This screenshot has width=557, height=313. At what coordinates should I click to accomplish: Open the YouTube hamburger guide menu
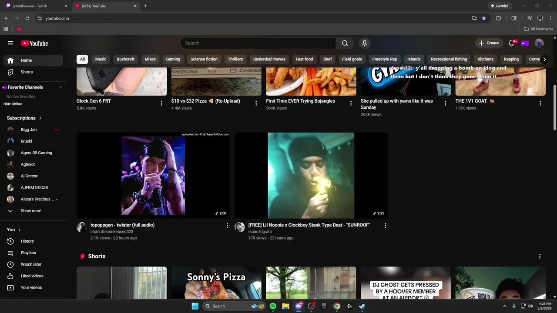(x=10, y=43)
